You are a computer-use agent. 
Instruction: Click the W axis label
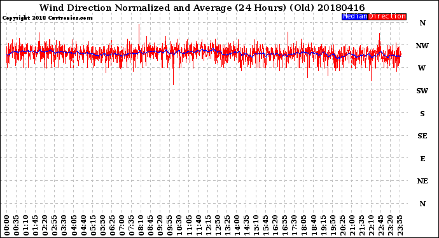point(422,68)
